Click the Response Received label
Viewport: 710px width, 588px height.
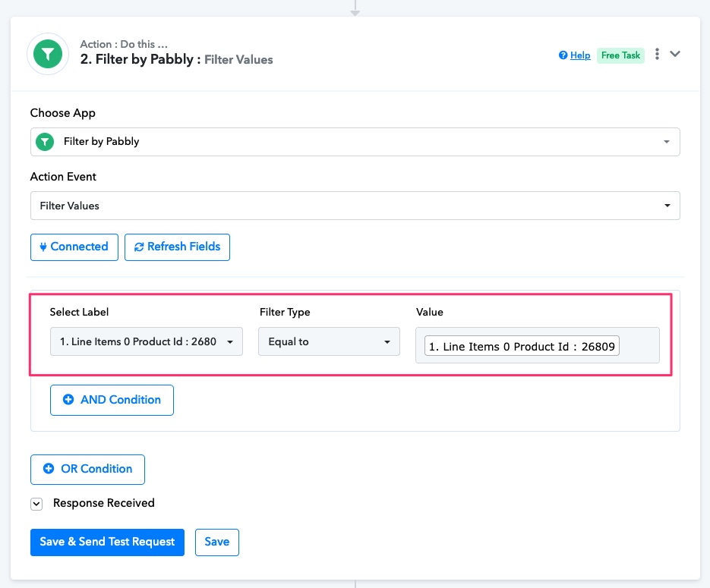(x=104, y=503)
